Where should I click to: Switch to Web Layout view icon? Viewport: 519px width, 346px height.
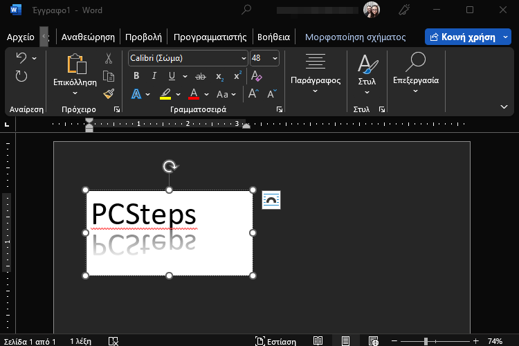[374, 341]
